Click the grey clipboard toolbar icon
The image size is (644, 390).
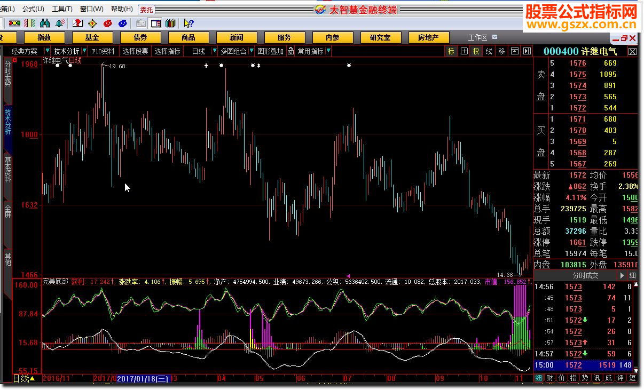(140, 23)
